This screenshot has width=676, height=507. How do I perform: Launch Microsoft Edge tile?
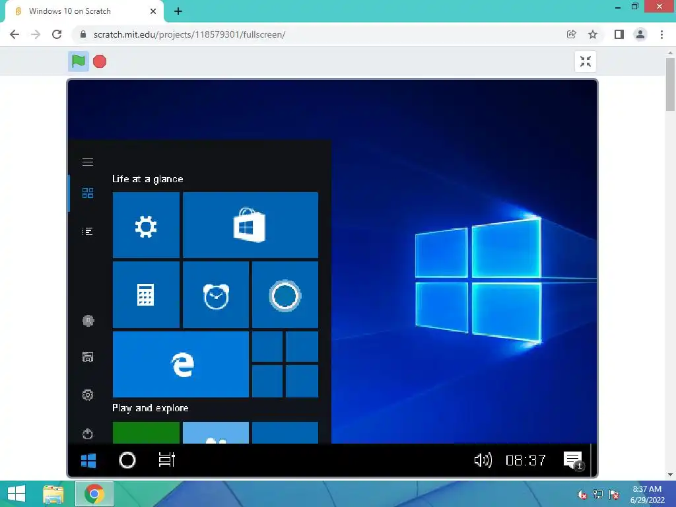[181, 364]
